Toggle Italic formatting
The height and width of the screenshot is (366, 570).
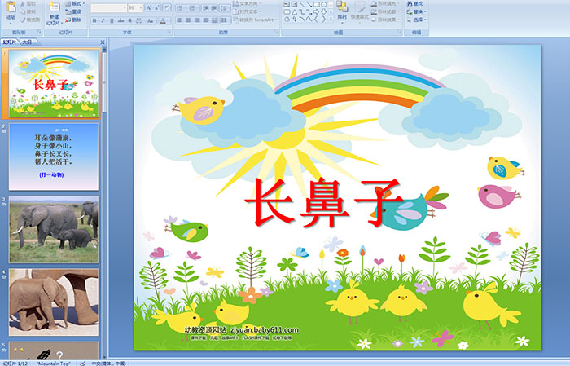coord(103,20)
